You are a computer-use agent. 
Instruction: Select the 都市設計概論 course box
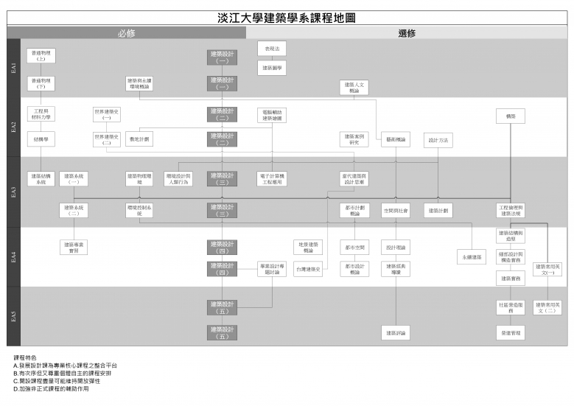tap(354, 269)
